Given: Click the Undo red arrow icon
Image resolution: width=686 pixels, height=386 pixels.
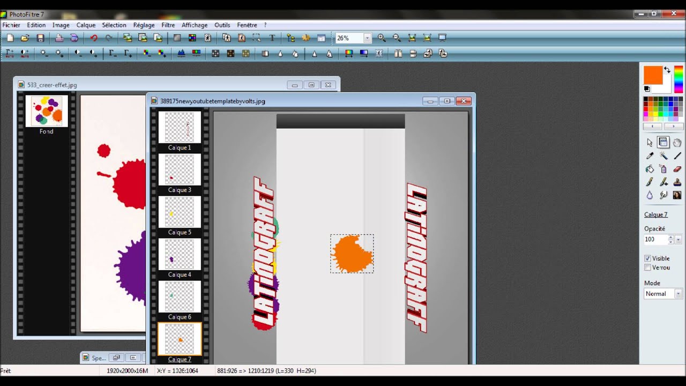Looking at the screenshot, I should tap(94, 38).
